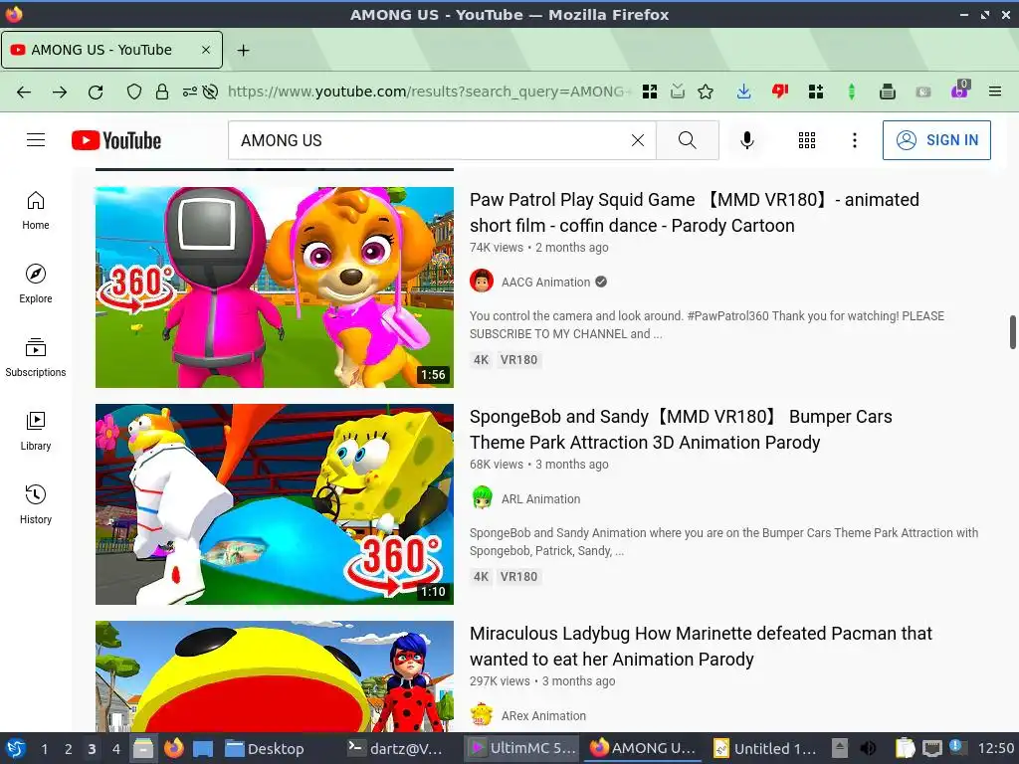Click the green up-down arrows extension icon
1019x764 pixels.
[x=852, y=92]
